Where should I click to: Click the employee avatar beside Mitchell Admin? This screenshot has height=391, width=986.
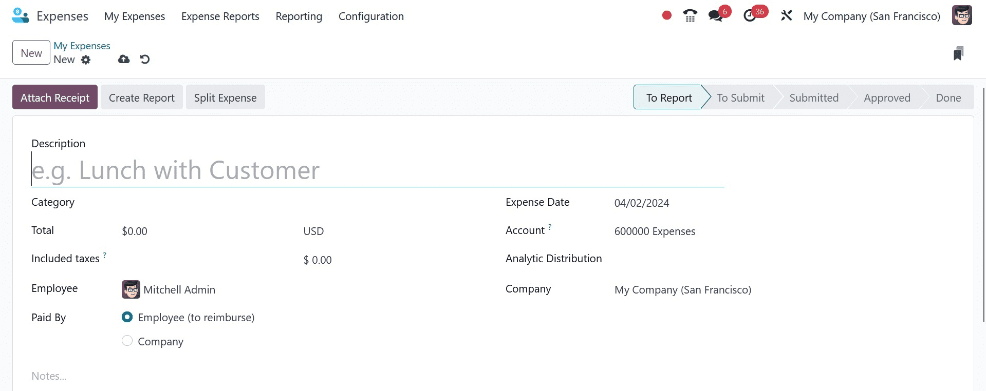(131, 289)
